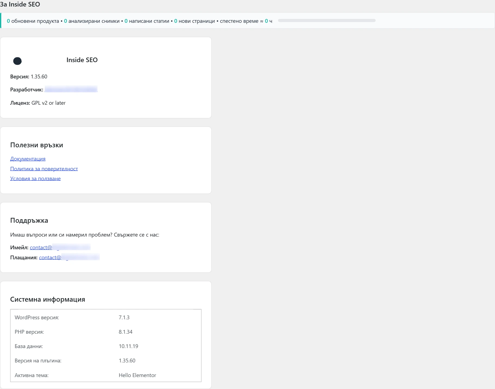
Task: Click the 'спестено време' stat
Action: [246, 21]
